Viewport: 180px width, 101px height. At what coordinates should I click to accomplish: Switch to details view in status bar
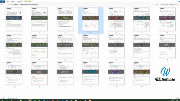(177, 98)
